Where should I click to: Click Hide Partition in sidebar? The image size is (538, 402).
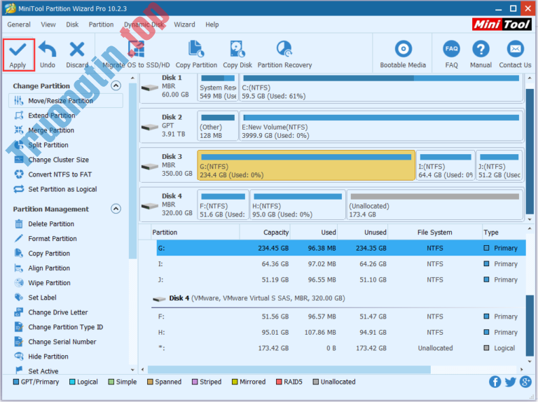48,356
